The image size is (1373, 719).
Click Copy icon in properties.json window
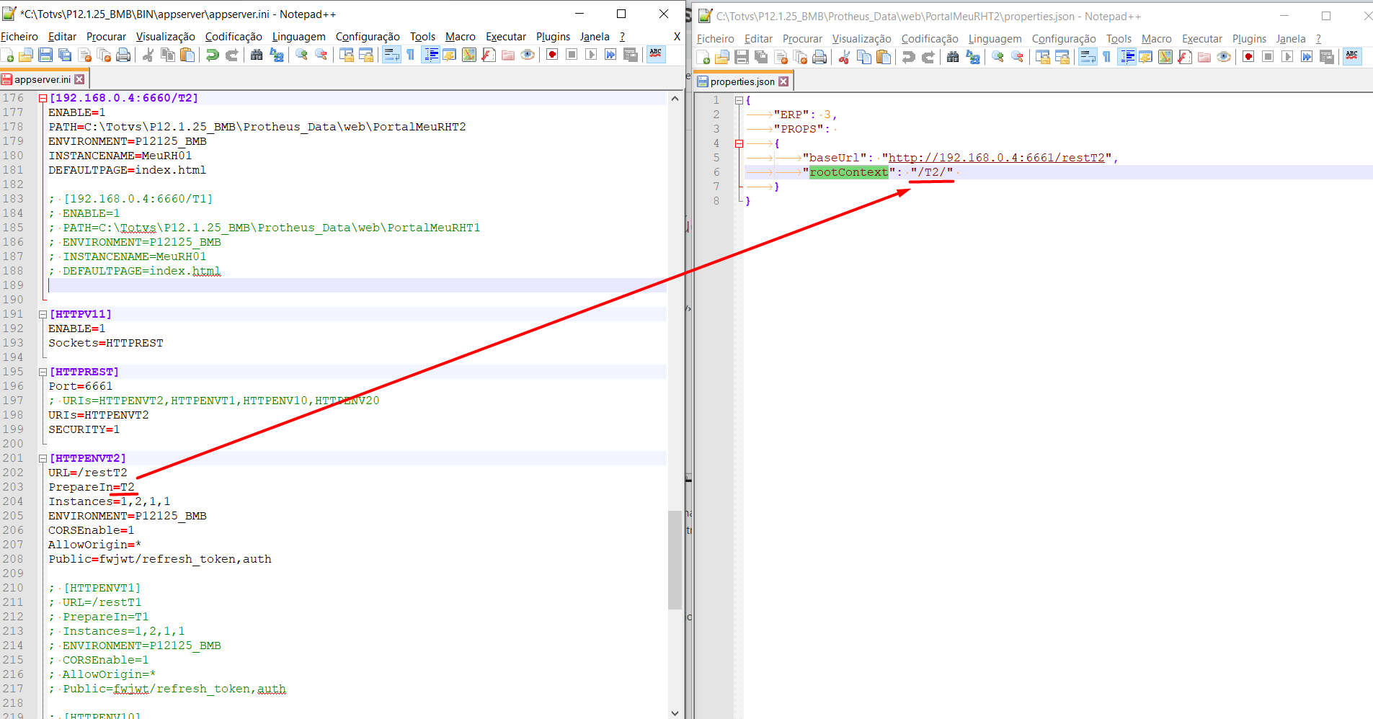pos(864,57)
